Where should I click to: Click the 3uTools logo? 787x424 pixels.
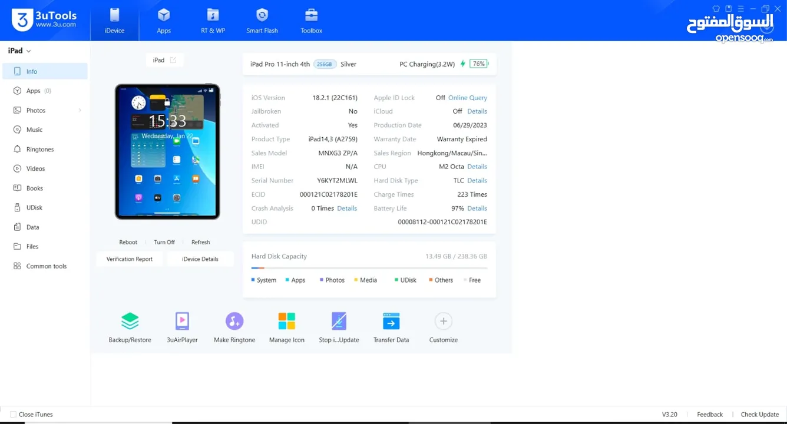[x=44, y=20]
